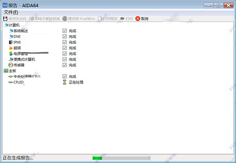Toggle the 超频 completed checkbox
The height and width of the screenshot is (163, 236).
65,48
